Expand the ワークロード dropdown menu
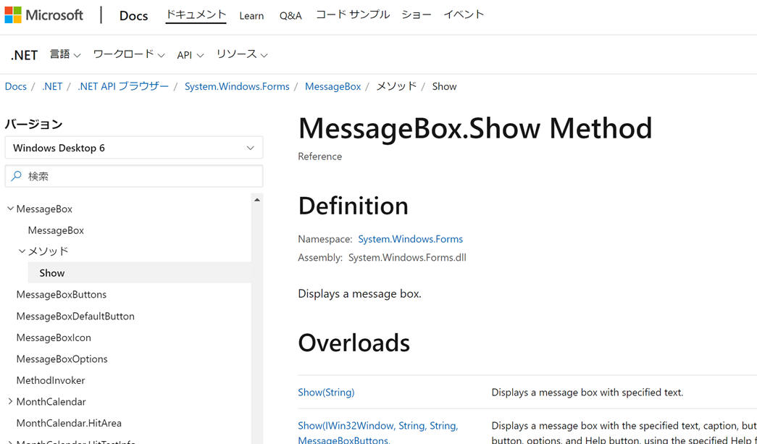Viewport: 757px width, 444px height. pos(129,54)
